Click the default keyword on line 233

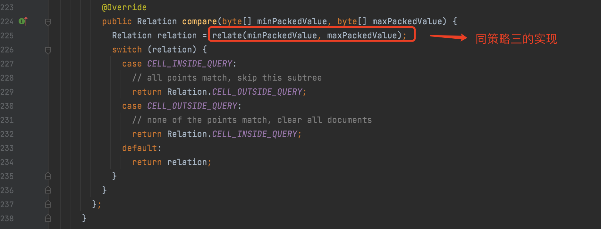click(140, 148)
